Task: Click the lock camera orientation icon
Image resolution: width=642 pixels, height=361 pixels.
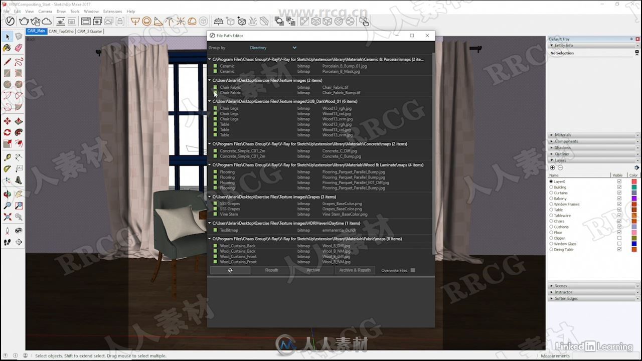Action: (x=120, y=21)
